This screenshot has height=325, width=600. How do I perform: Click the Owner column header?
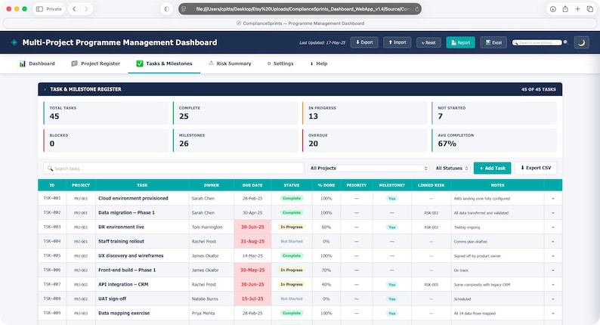212,185
